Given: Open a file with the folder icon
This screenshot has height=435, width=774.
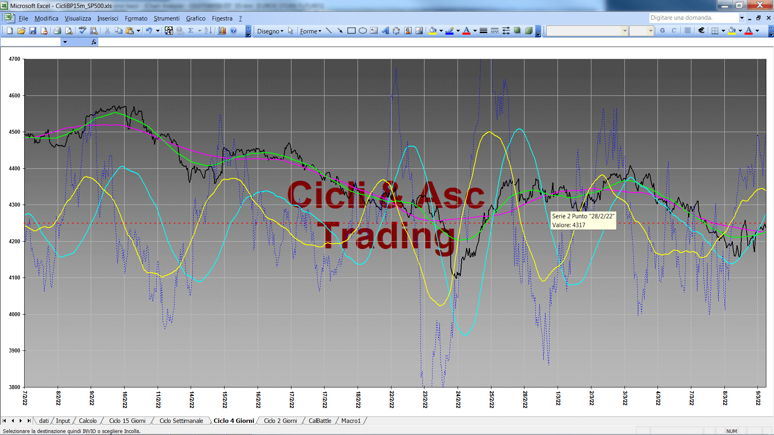Looking at the screenshot, I should (21, 31).
